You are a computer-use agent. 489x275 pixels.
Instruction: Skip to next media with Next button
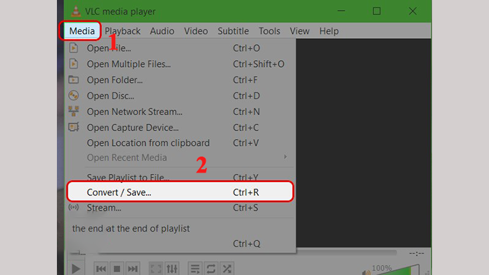[133, 268]
